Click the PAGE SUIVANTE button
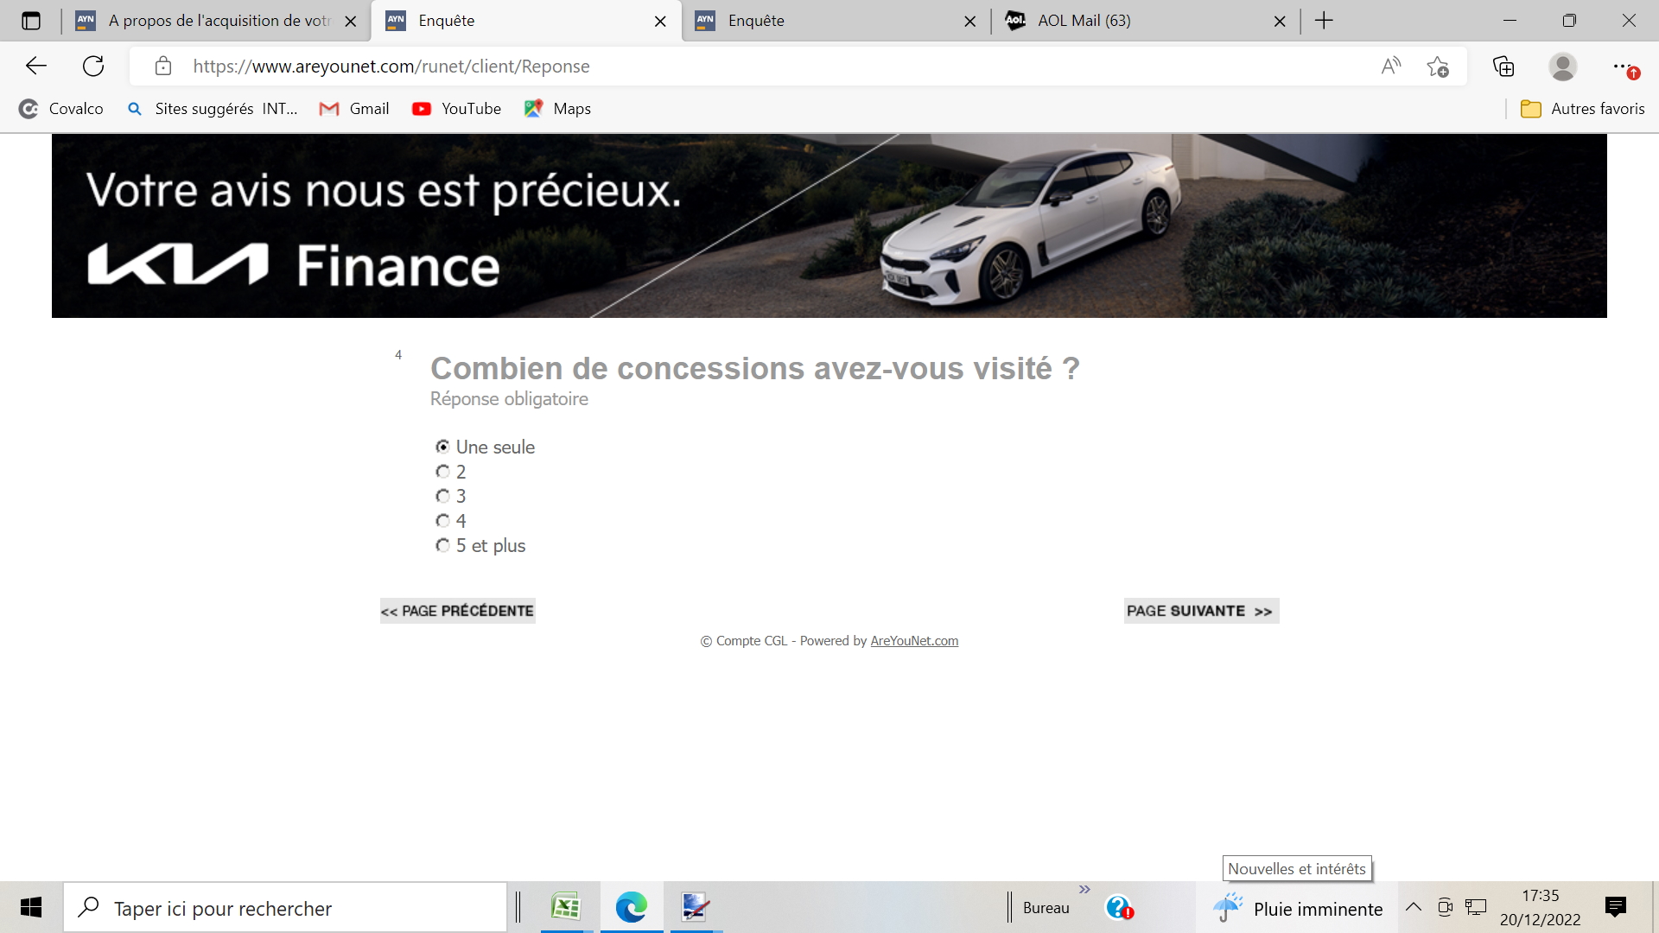This screenshot has width=1659, height=933. click(x=1200, y=611)
